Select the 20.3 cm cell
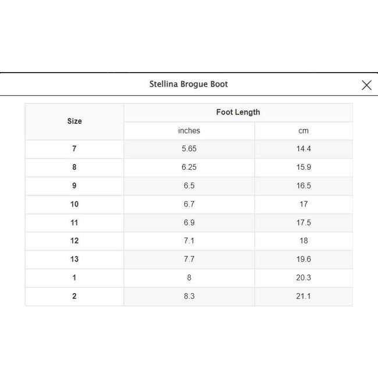378x378 pixels. 304,278
